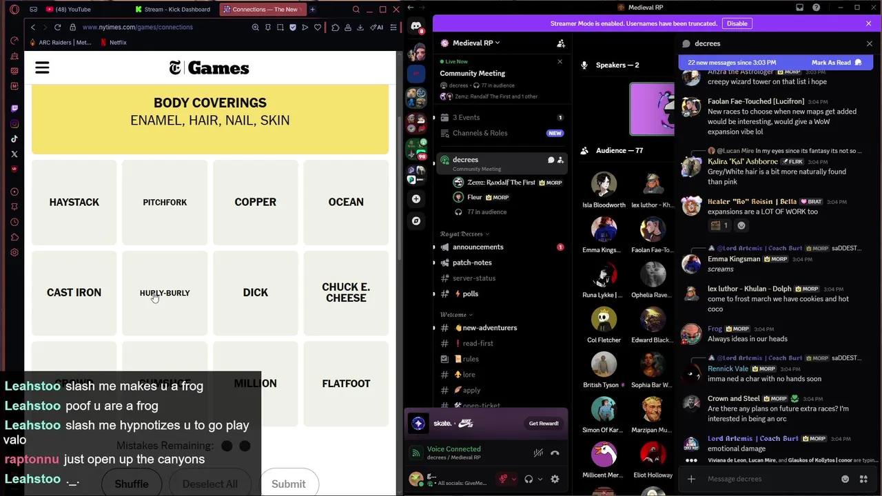Open browser downloads icon
Viewport: 882px width, 496px height.
pyautogui.click(x=360, y=27)
